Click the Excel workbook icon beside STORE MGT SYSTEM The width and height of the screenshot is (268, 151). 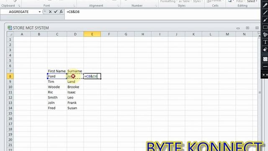tap(10, 28)
